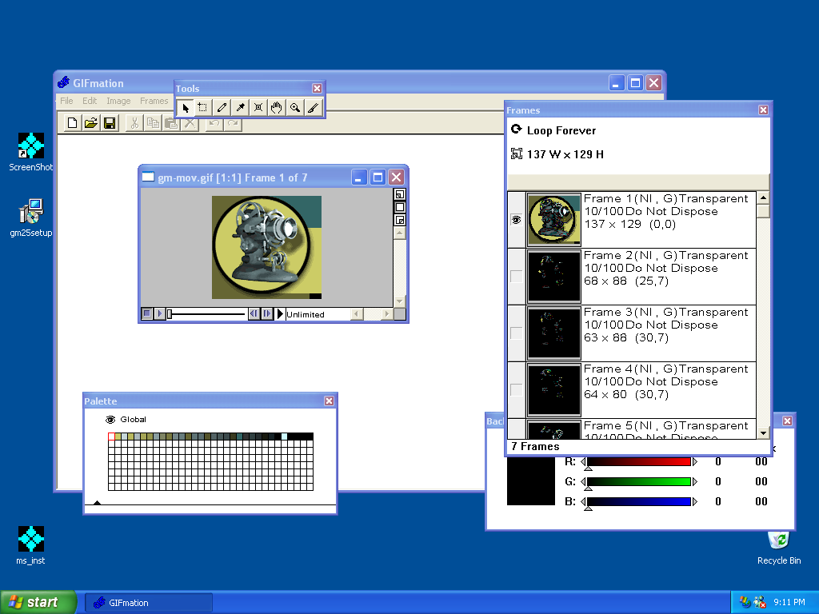This screenshot has width=819, height=614.
Task: Pick the Pencil tool from the Tools palette
Action: pos(221,107)
